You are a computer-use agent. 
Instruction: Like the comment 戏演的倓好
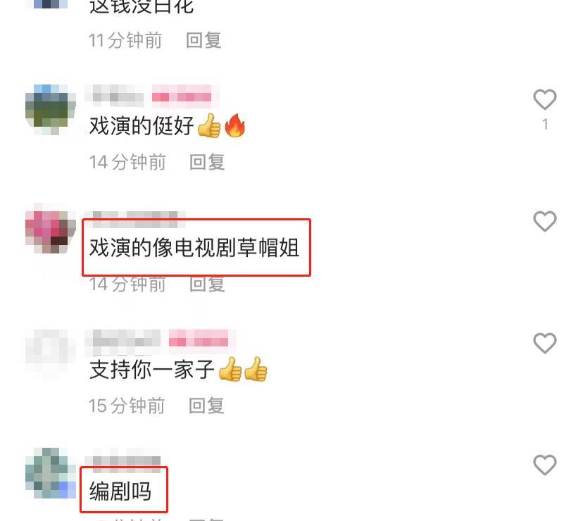tap(545, 99)
